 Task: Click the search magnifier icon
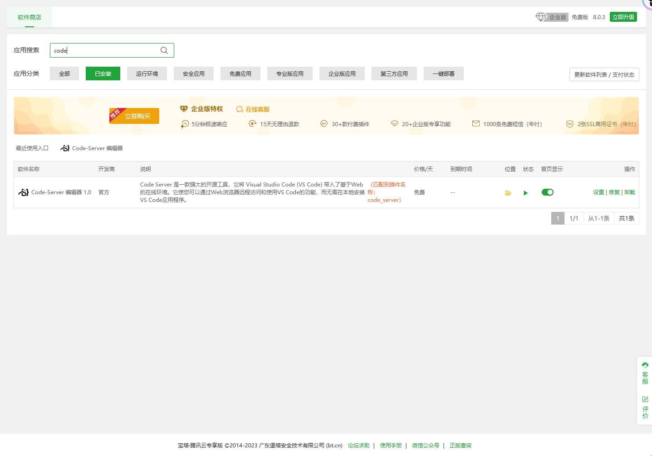tap(164, 50)
